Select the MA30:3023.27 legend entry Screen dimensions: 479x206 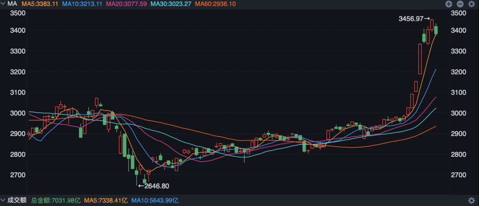click(x=171, y=4)
